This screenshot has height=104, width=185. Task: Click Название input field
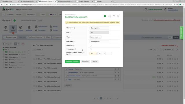pos(99,28)
